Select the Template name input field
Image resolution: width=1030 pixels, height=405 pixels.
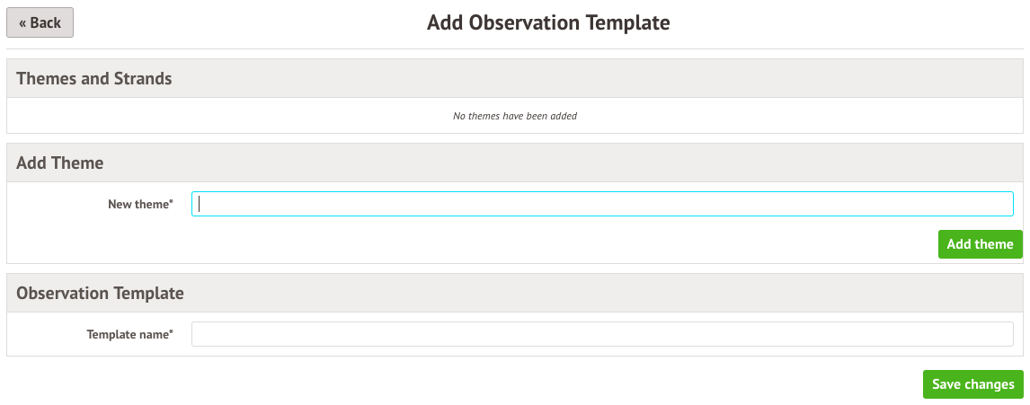pos(602,334)
